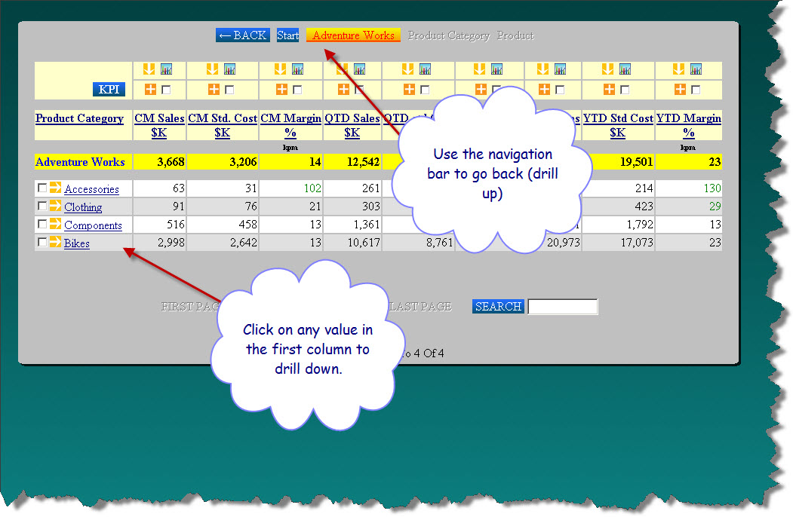
Task: Open the chart icon above YTD Margin
Action: pos(696,69)
